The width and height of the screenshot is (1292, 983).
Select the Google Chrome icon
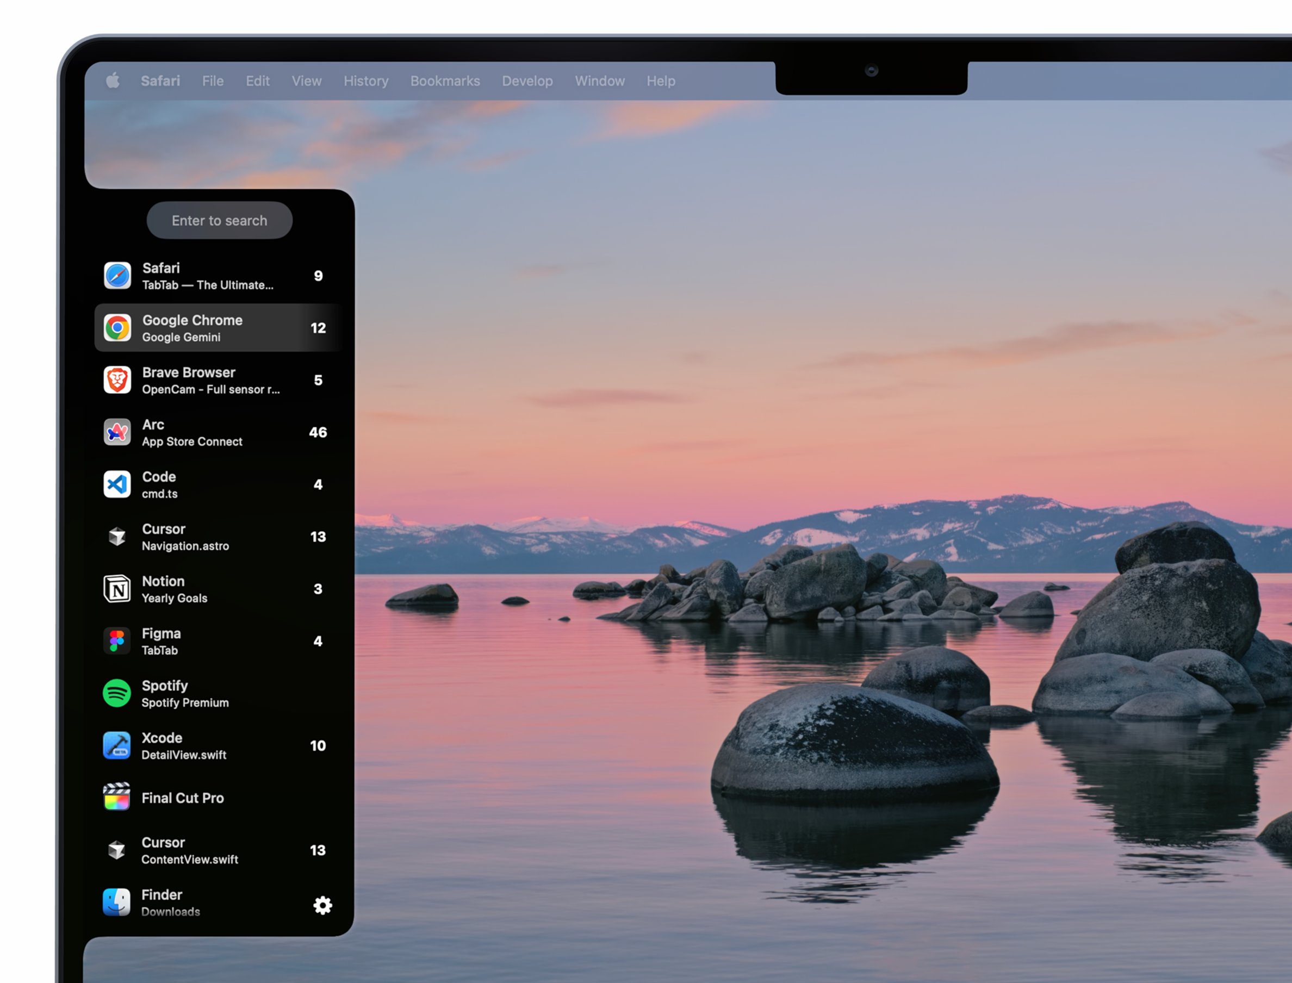point(117,328)
